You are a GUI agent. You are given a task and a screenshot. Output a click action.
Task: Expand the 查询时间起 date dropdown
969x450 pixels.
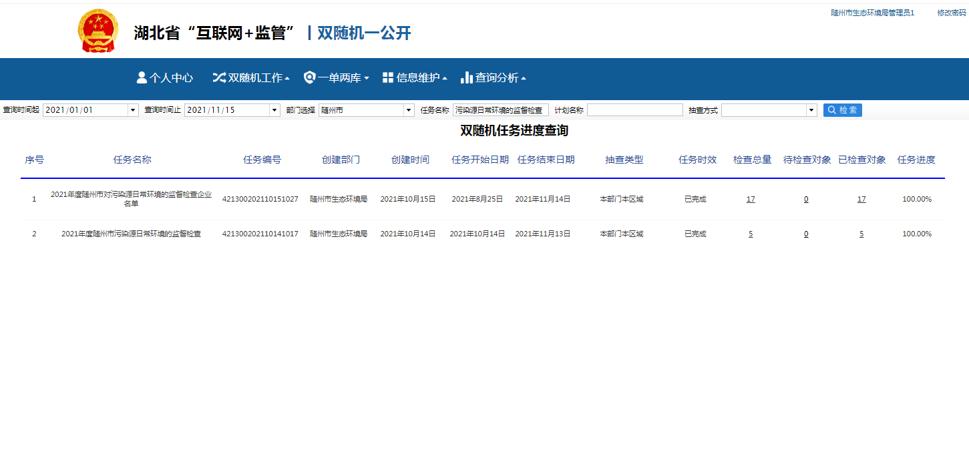pyautogui.click(x=133, y=110)
